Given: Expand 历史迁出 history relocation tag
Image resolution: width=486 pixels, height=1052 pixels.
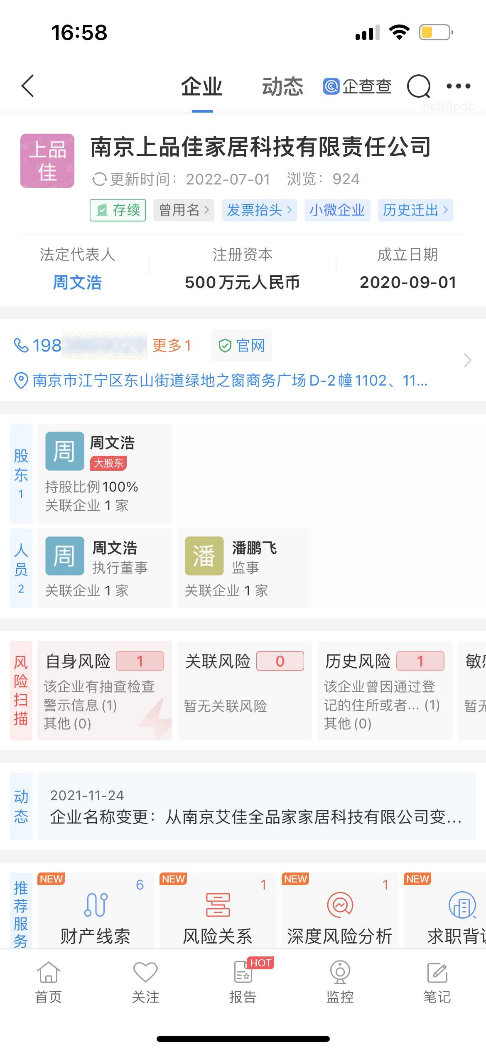Looking at the screenshot, I should coord(415,210).
